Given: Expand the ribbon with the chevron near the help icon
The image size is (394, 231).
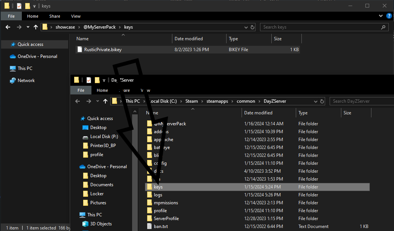Looking at the screenshot, I should tap(380, 17).
